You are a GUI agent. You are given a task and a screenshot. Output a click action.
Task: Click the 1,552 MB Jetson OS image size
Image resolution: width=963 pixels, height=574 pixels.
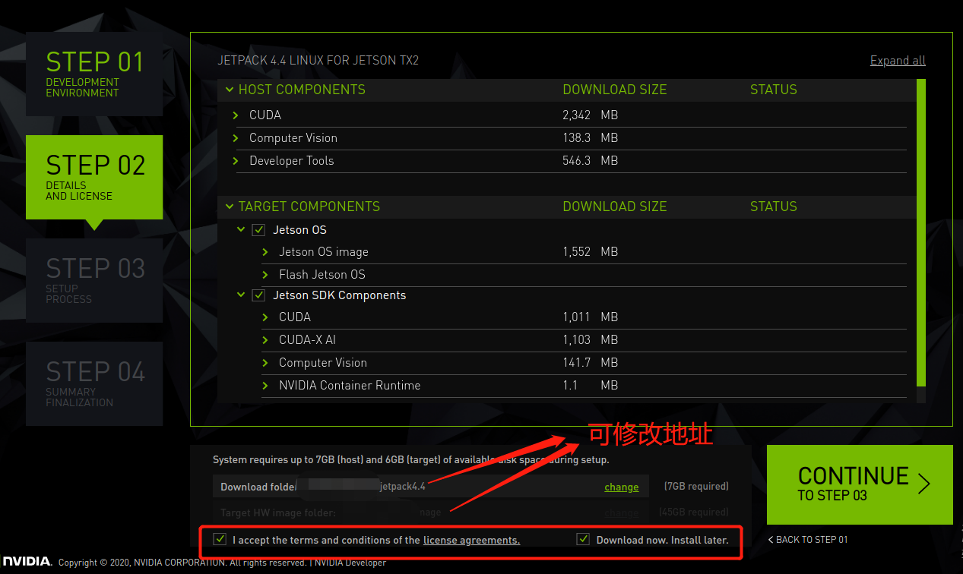[591, 252]
